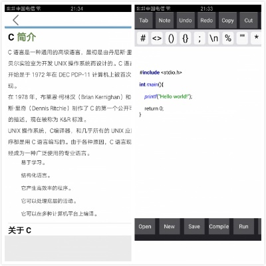Insert the () parentheses key
The image size is (266, 266).
(171, 39)
